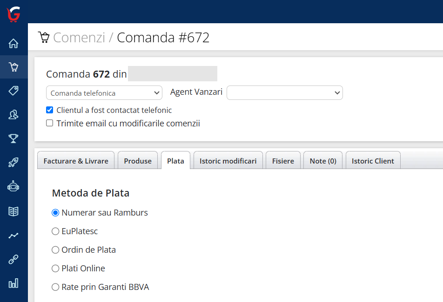Viewport: 443px width, 302px height.
Task: Open the rocket icon in sidebar
Action: 13,163
